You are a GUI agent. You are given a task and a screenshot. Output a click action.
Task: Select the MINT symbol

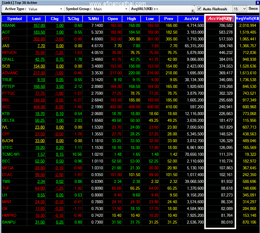[7, 202]
